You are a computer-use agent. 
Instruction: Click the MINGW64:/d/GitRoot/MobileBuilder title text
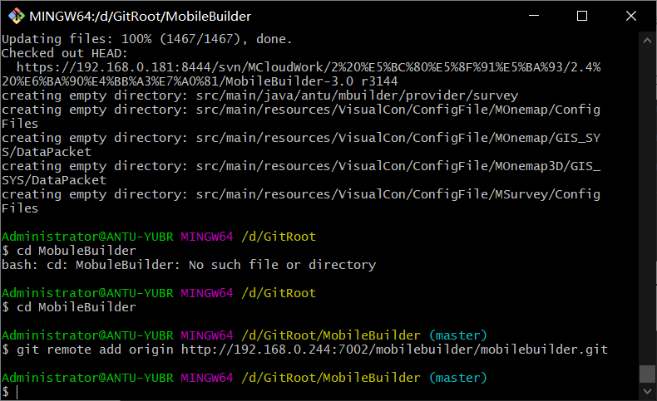click(x=140, y=17)
